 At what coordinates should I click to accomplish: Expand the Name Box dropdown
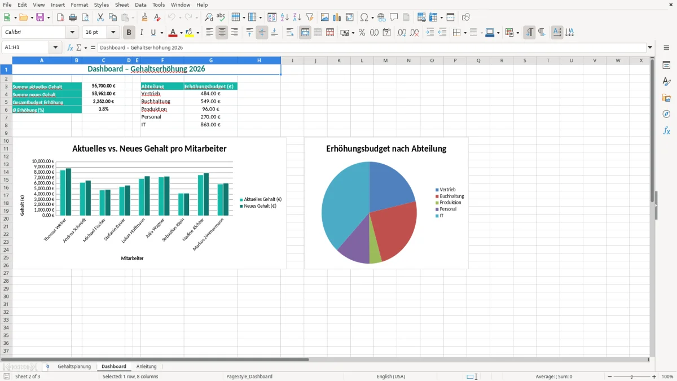point(56,48)
